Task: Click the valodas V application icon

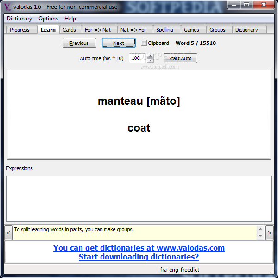Action: [7, 7]
